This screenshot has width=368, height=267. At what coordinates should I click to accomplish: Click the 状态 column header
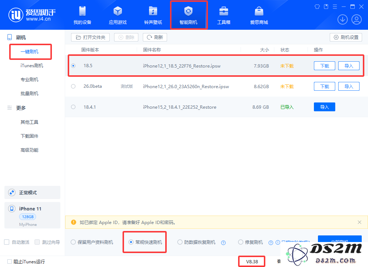[x=285, y=50]
